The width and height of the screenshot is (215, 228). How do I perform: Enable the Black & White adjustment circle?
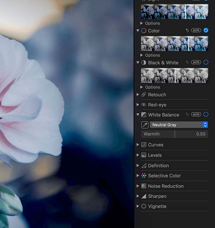(206, 62)
